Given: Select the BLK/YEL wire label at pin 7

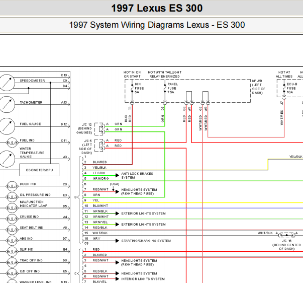Looking at the screenshot, I should pyautogui.click(x=99, y=281).
